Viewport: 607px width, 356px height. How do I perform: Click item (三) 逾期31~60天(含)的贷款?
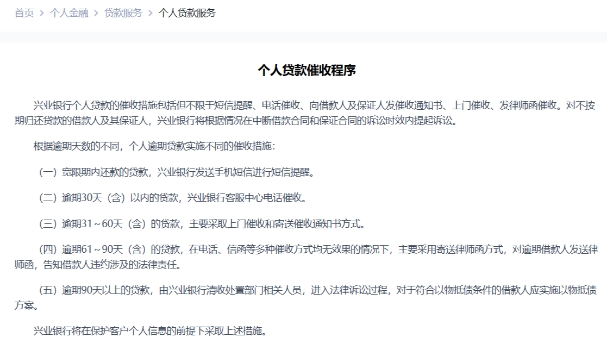[202, 224]
